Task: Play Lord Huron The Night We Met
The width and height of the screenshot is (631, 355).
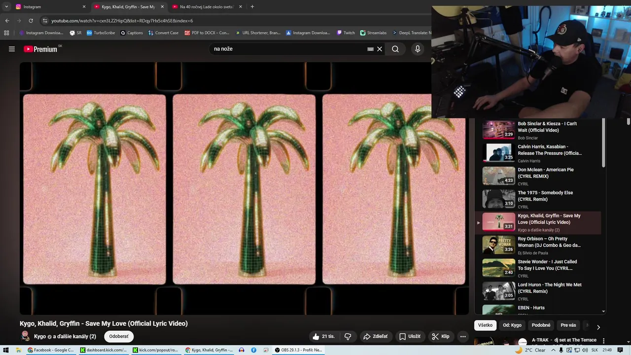Action: pyautogui.click(x=538, y=291)
